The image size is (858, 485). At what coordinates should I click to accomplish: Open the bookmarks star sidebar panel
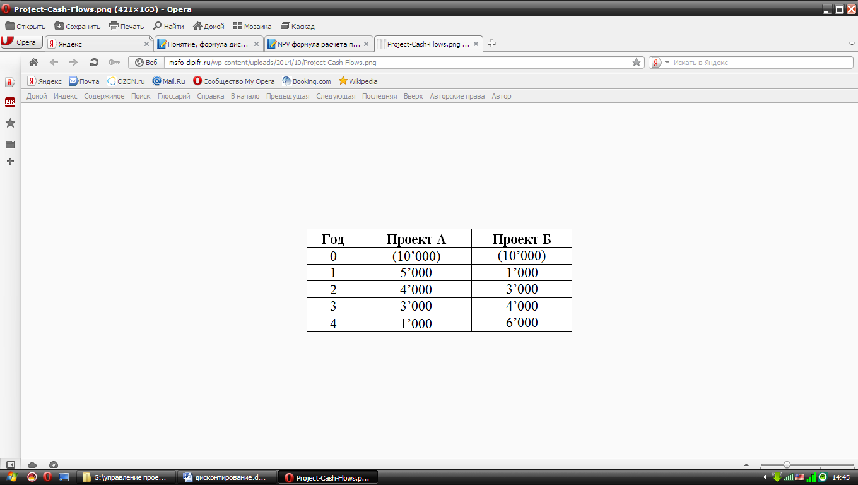coord(10,123)
